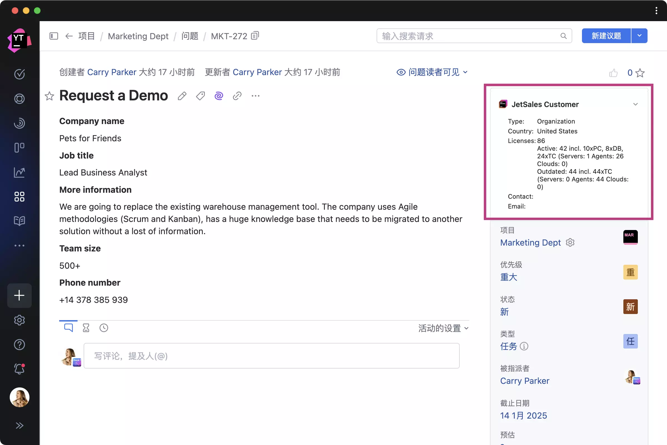Click the orange 重 priority color badge
The height and width of the screenshot is (445, 667).
(x=630, y=272)
